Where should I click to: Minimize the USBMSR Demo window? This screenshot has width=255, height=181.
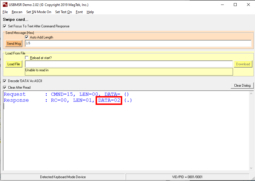222,5
